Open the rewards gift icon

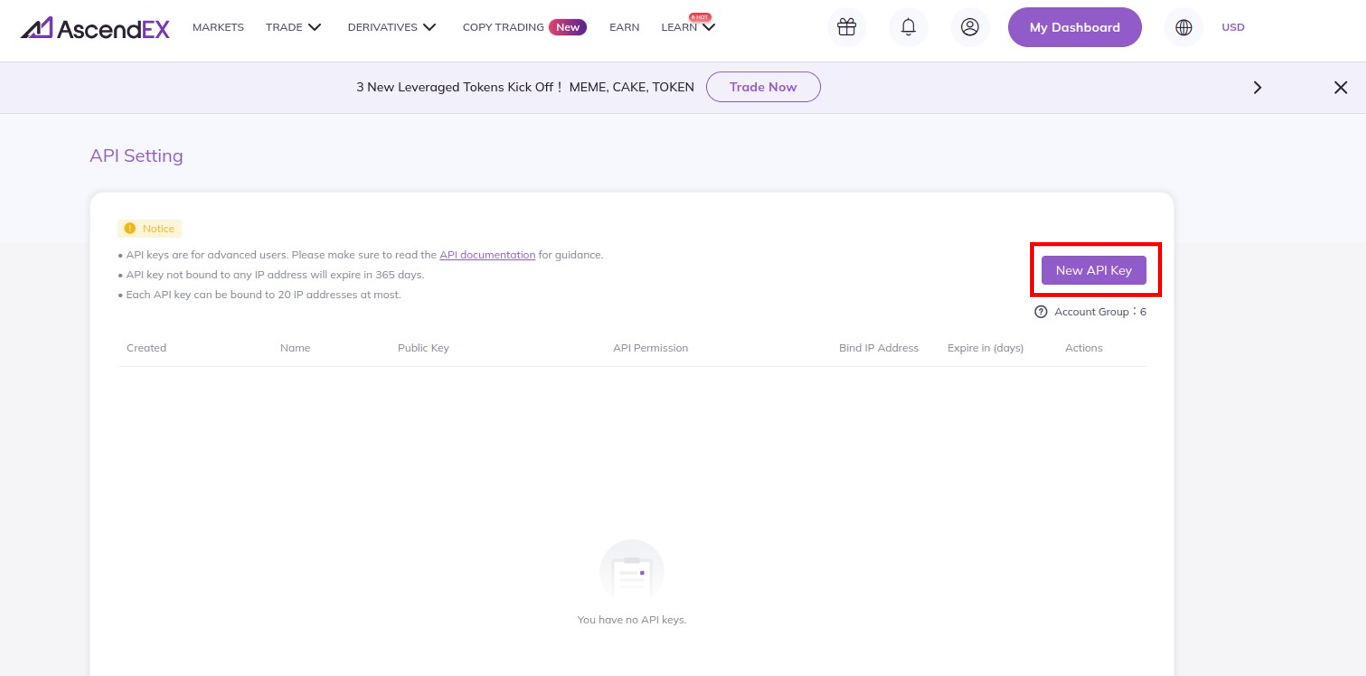tap(847, 27)
